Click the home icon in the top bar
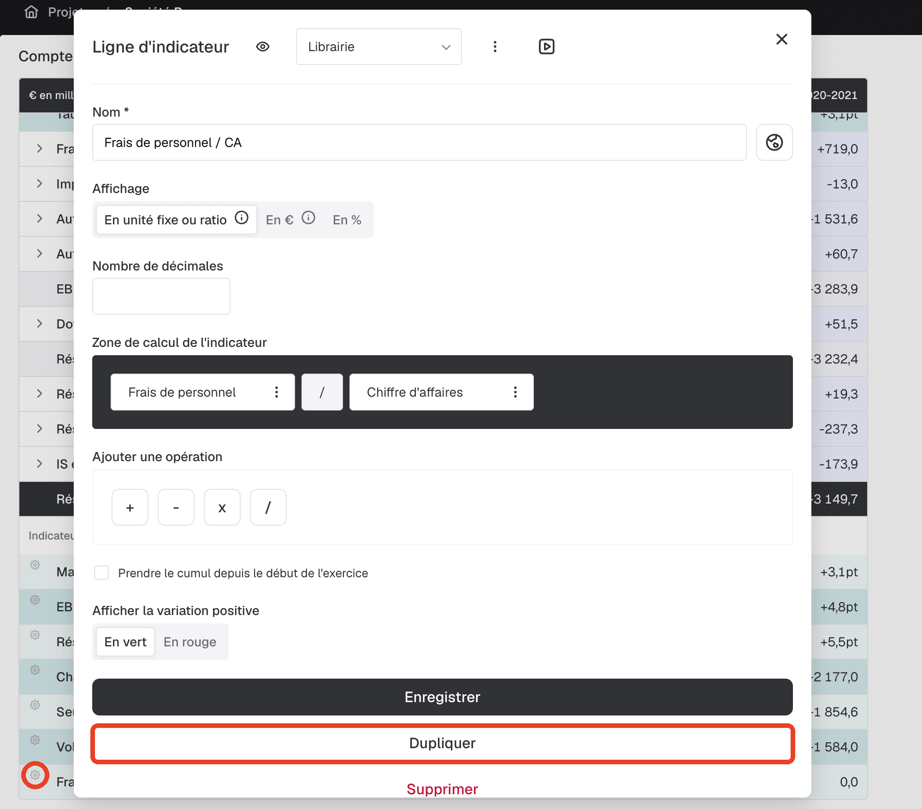The image size is (922, 809). (x=31, y=12)
